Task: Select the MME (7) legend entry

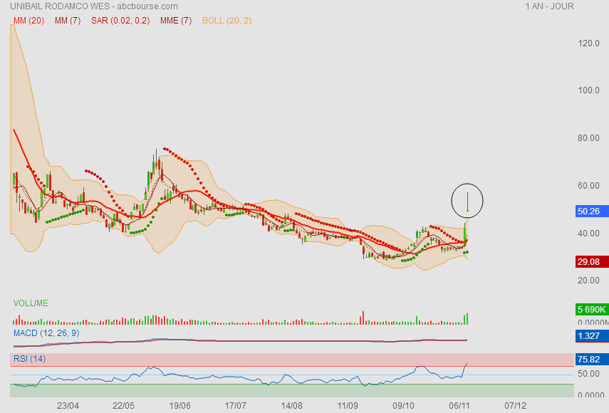Action: click(176, 21)
